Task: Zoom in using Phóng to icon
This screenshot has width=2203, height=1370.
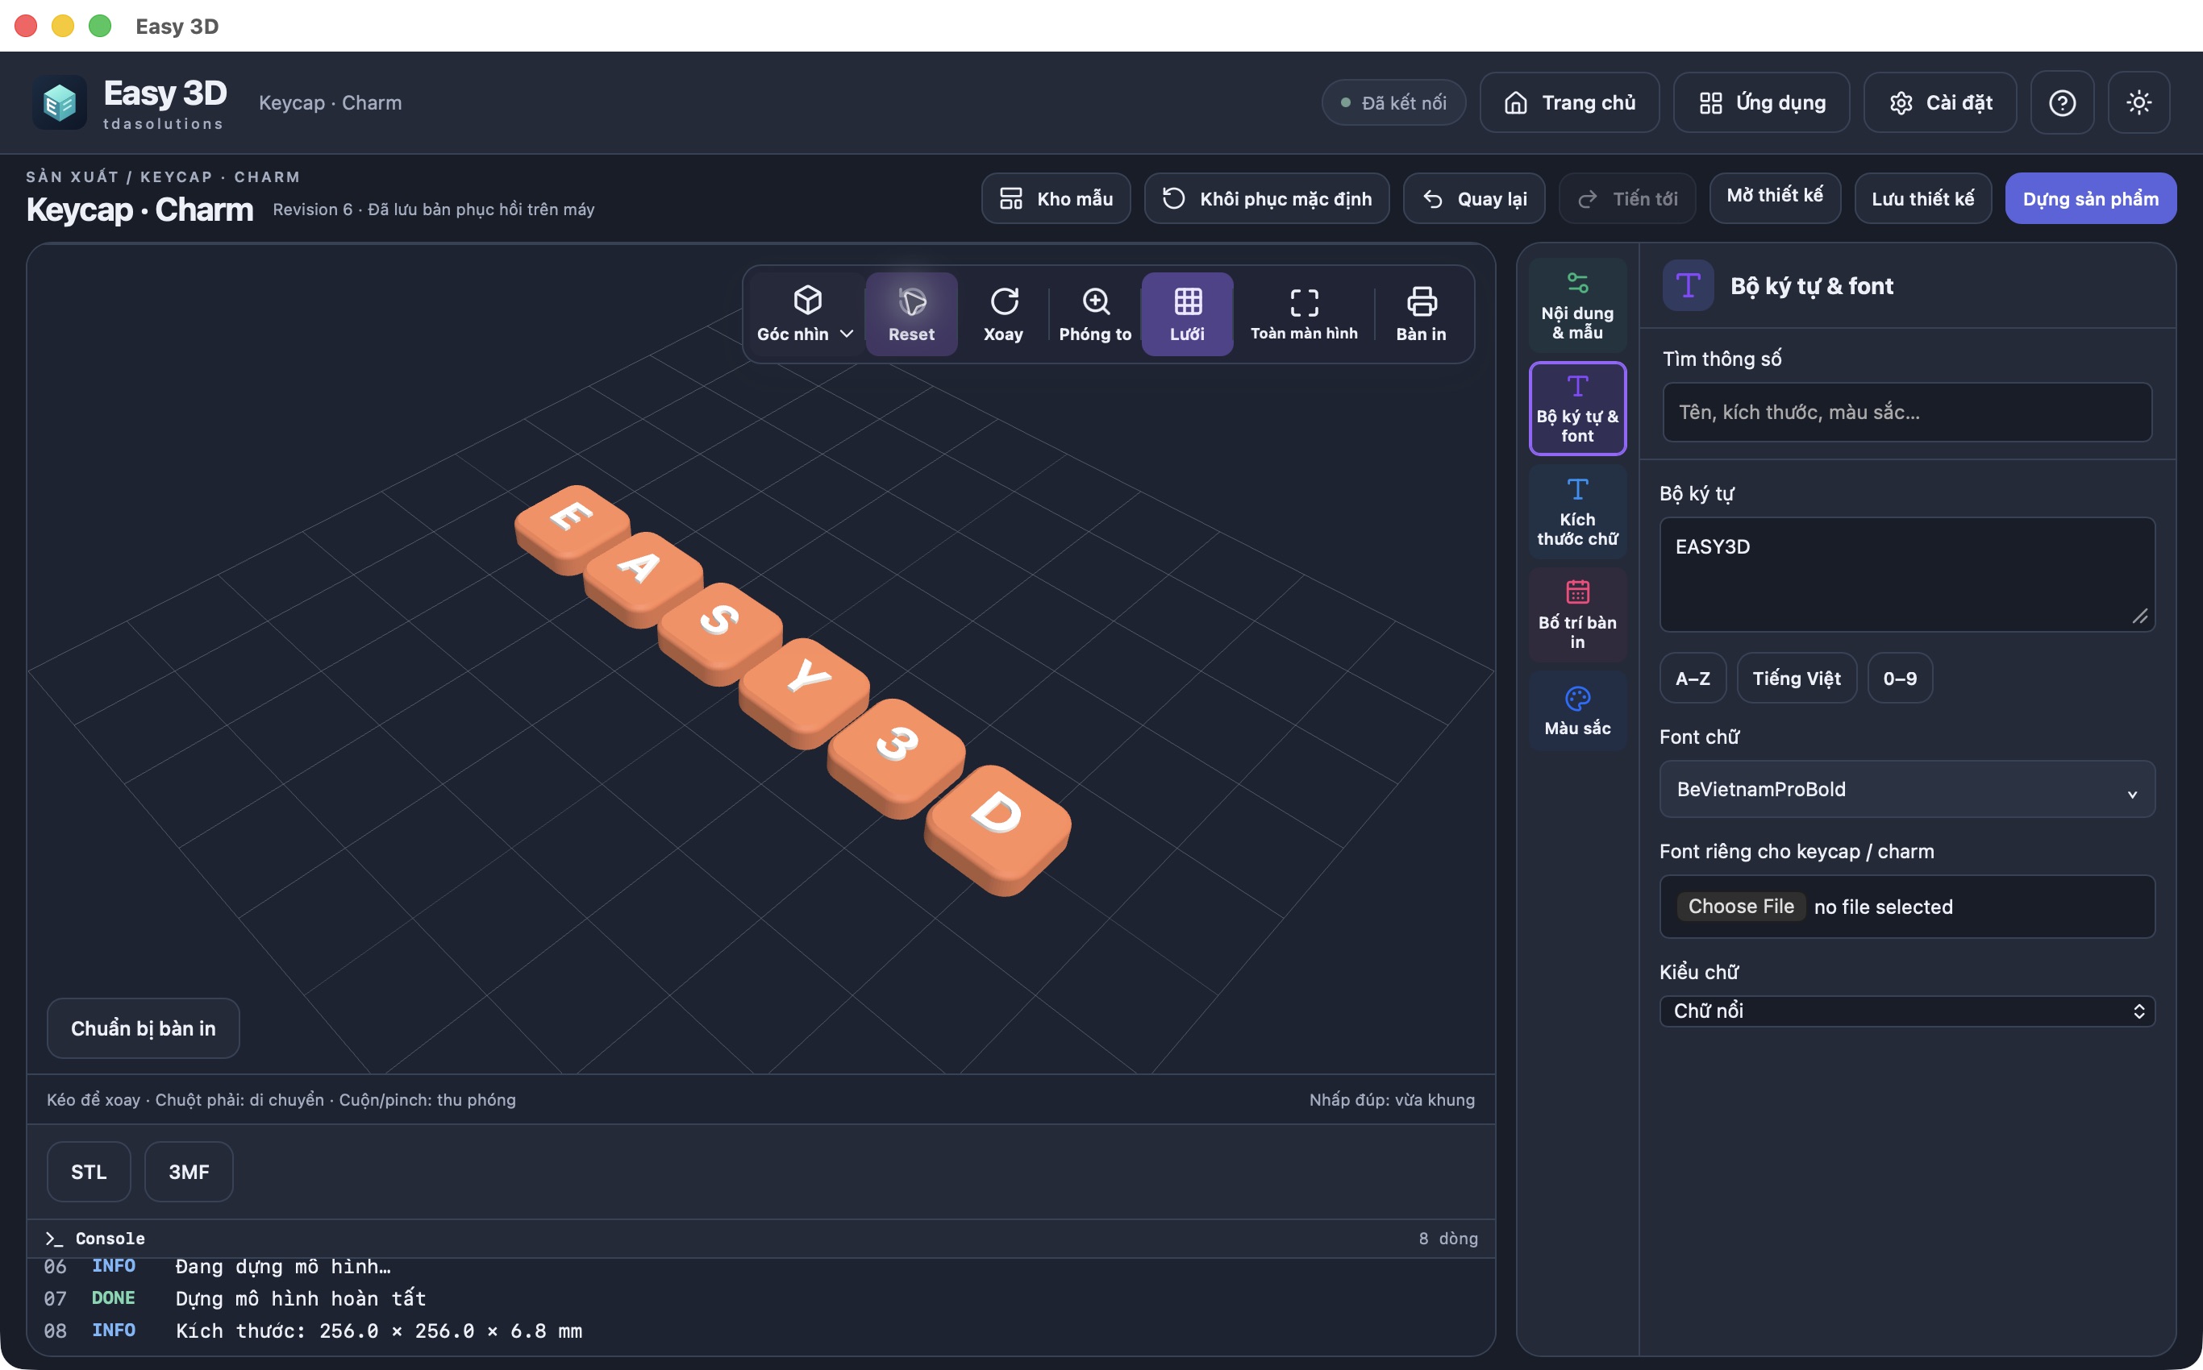Action: click(1095, 313)
